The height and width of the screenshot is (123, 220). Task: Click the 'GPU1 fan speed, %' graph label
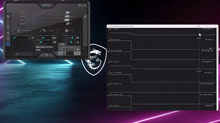point(208,29)
